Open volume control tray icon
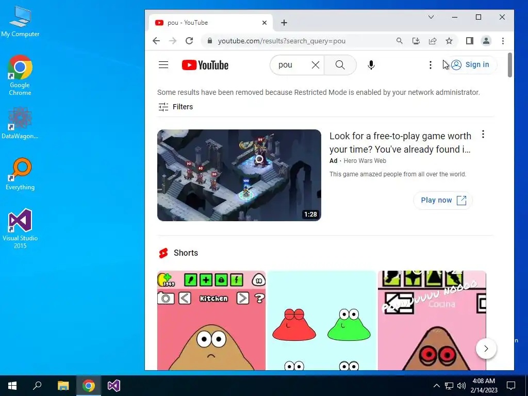The height and width of the screenshot is (396, 528). click(x=461, y=386)
